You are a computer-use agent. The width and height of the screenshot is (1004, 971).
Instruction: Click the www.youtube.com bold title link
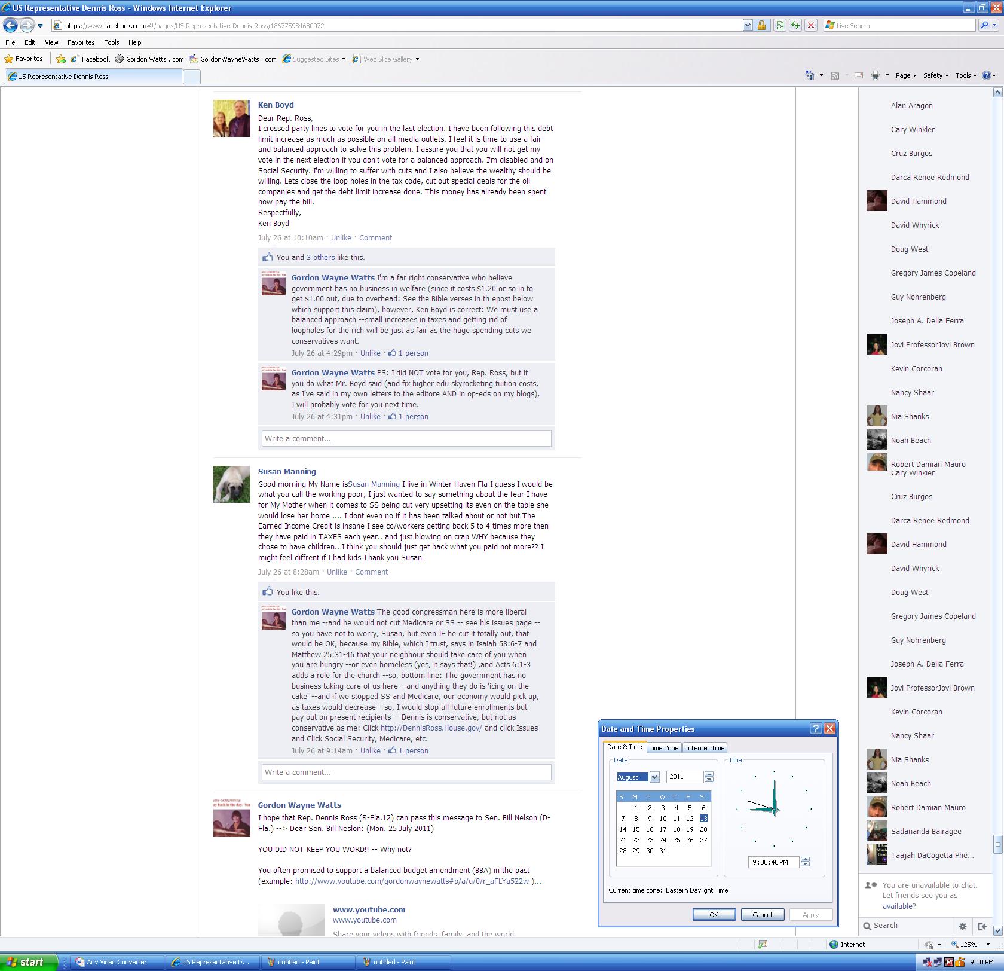point(369,909)
